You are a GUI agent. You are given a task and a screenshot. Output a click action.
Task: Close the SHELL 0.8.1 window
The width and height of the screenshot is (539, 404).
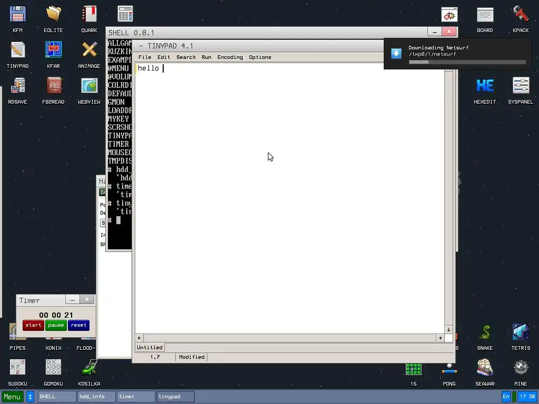click(x=449, y=32)
